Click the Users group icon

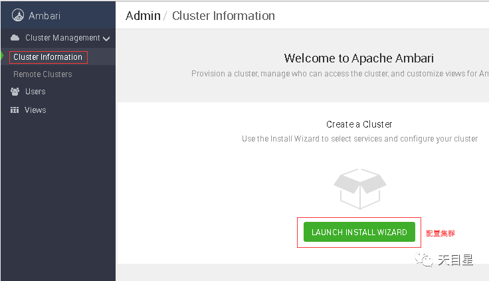tap(15, 92)
